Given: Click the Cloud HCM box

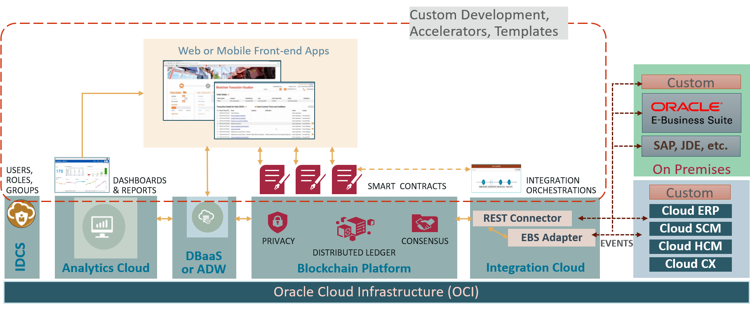Looking at the screenshot, I should coord(691,246).
